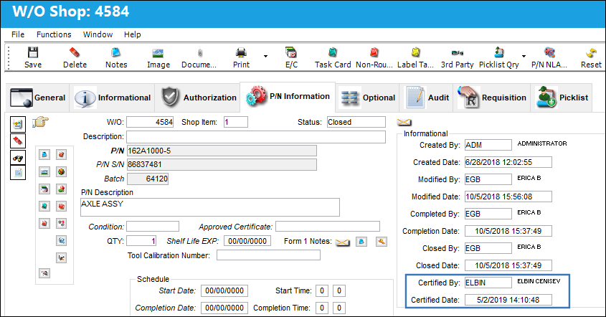Click the notepad edit icon in left sidebar

[x=18, y=172]
